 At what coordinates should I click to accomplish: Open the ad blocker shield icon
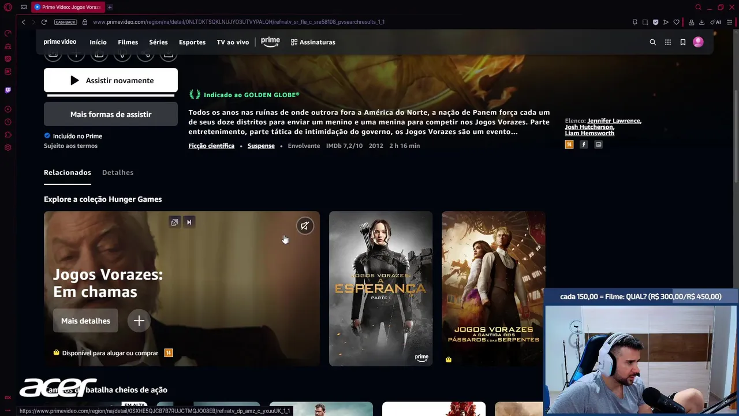click(655, 22)
